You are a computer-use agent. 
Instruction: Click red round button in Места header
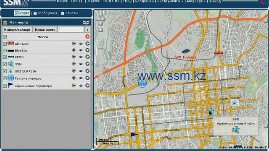(x=87, y=36)
